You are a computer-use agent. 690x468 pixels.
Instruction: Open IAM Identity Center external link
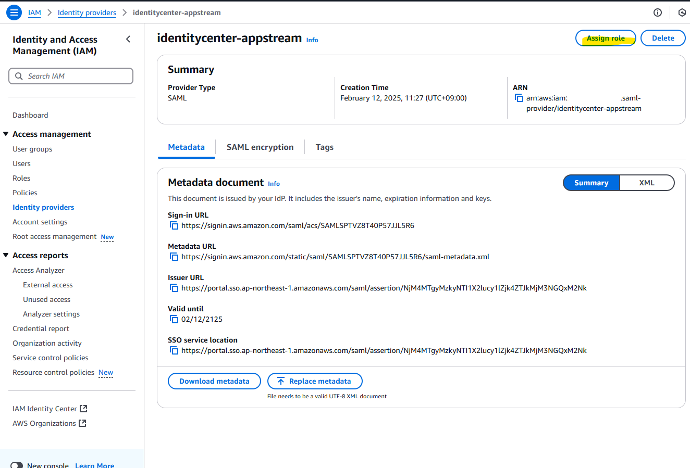[50, 409]
